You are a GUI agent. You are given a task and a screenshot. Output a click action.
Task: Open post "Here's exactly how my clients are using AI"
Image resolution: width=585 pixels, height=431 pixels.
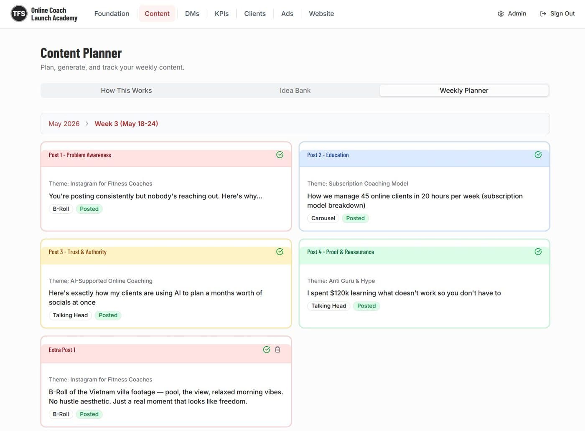tap(155, 298)
